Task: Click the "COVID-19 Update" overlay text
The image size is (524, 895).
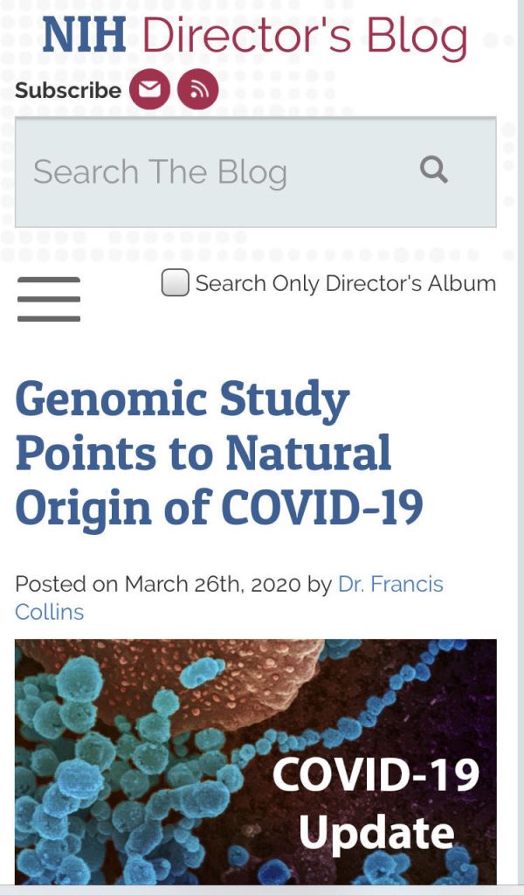Action: click(376, 802)
